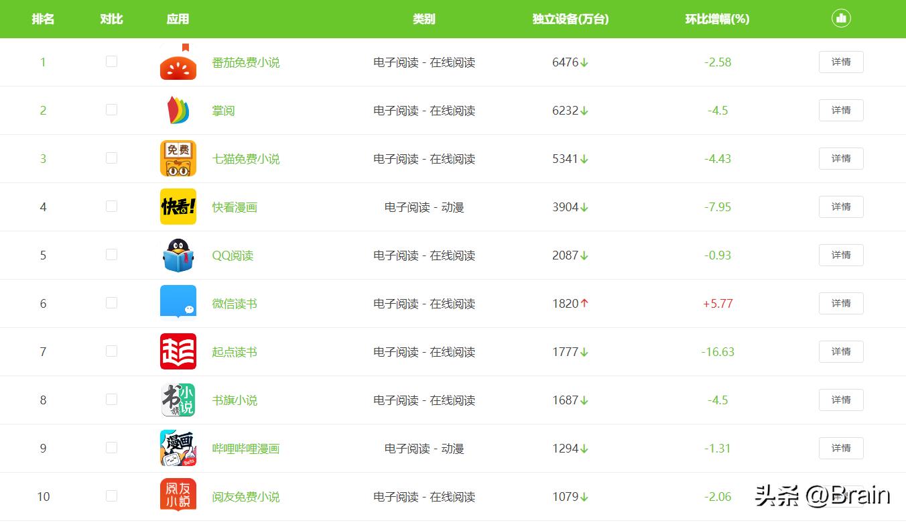
Task: Check the compare box for 番茄免费小说
Action: coord(111,62)
